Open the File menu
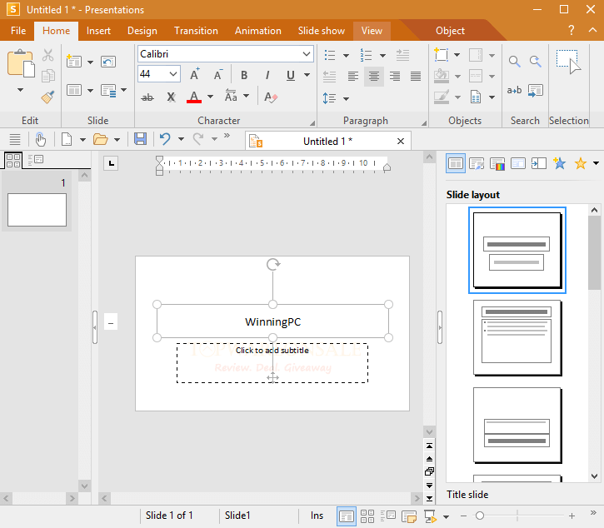The image size is (604, 528). 18,31
